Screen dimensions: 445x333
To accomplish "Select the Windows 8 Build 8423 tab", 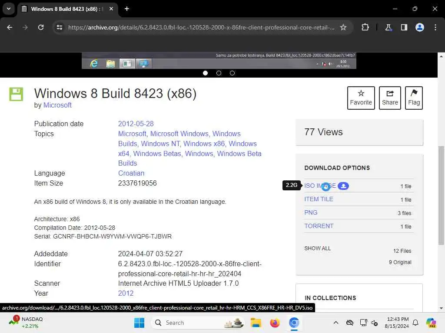I will coord(67,9).
